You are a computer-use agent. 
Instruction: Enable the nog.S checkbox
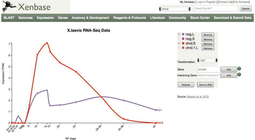179,39
